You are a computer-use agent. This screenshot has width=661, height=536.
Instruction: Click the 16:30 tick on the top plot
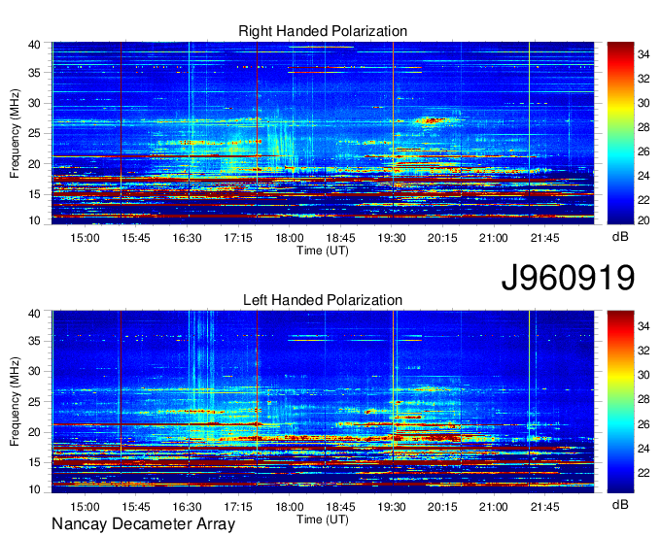(187, 238)
